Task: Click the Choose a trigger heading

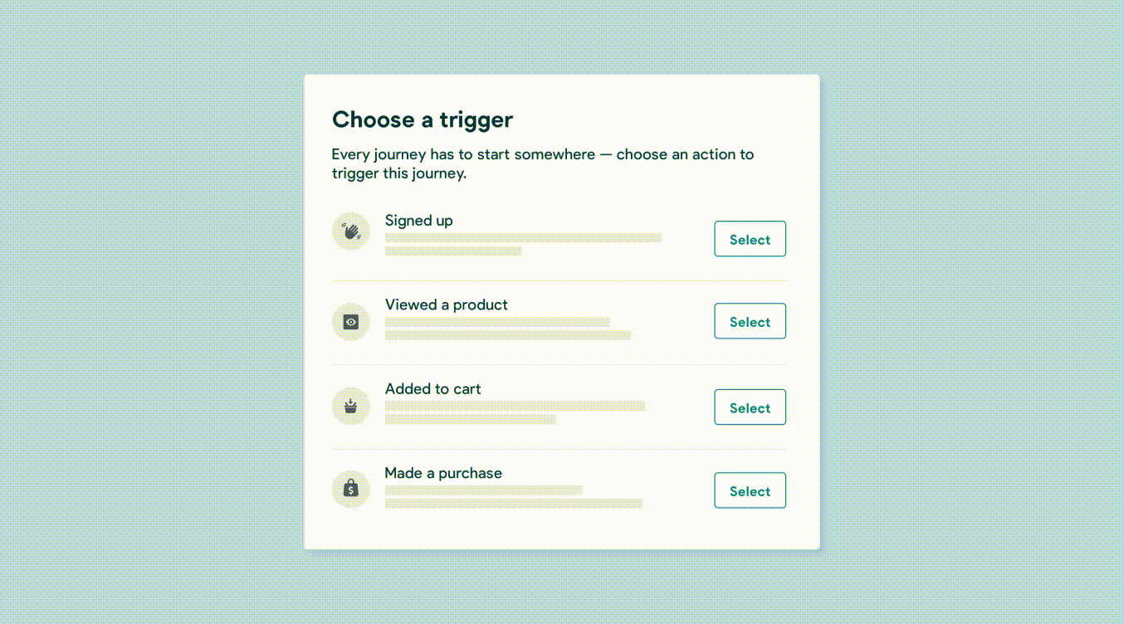Action: tap(422, 119)
